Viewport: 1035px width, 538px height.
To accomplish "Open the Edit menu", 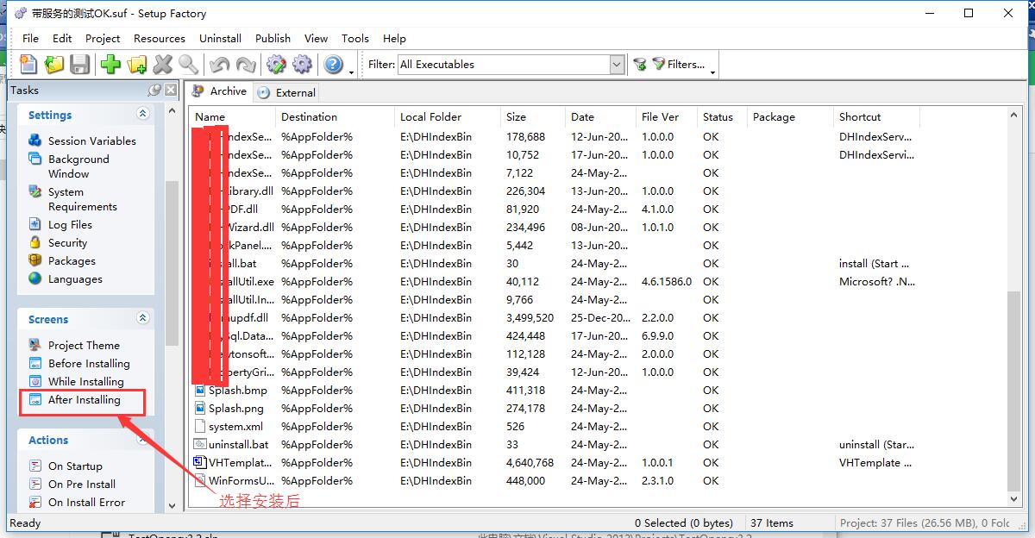I will coord(62,38).
